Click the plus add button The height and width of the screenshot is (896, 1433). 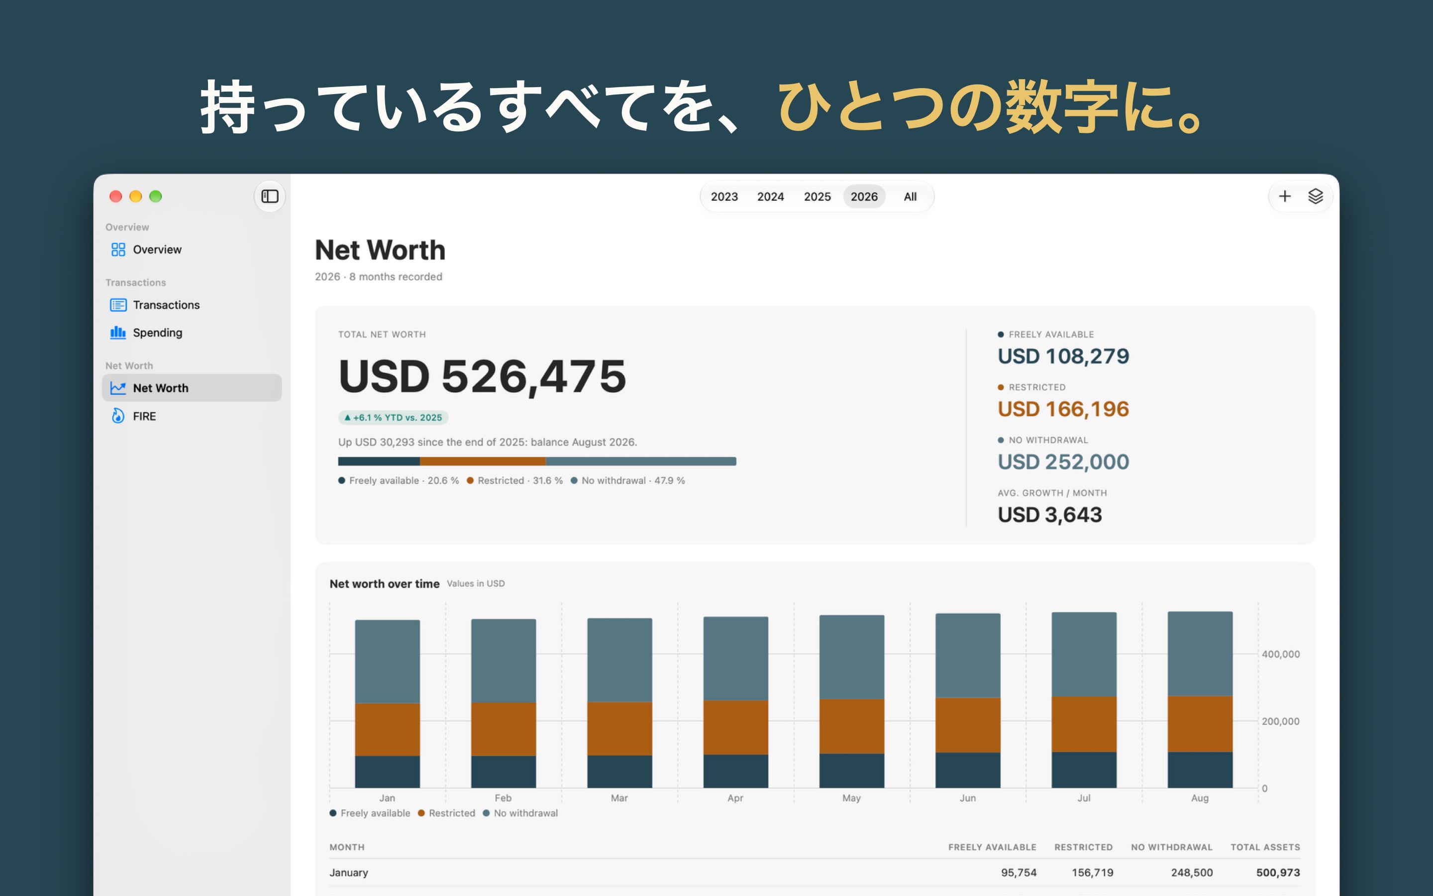click(1284, 196)
